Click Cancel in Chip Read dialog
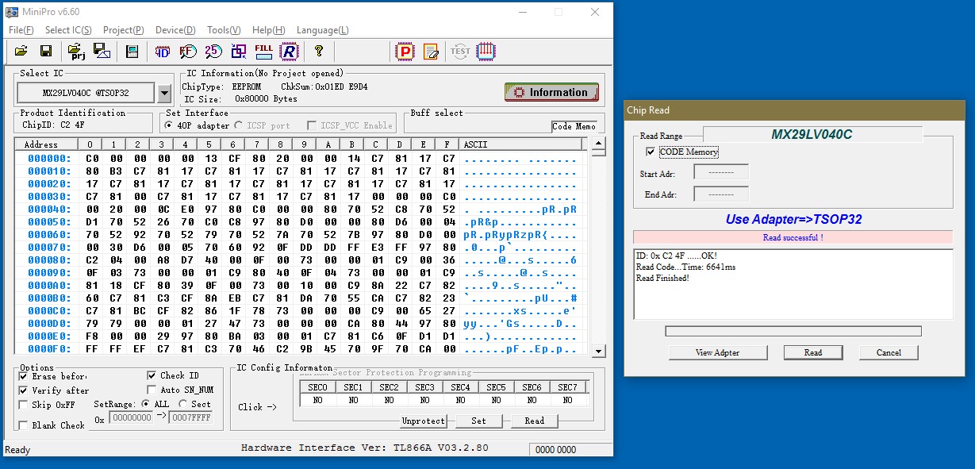Screen dimensions: 975x469 pyautogui.click(x=889, y=352)
